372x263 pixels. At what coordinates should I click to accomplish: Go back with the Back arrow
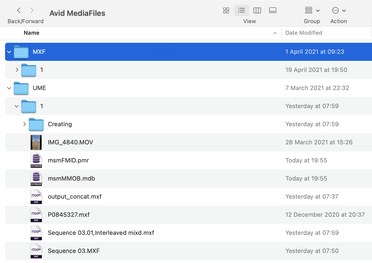19,10
